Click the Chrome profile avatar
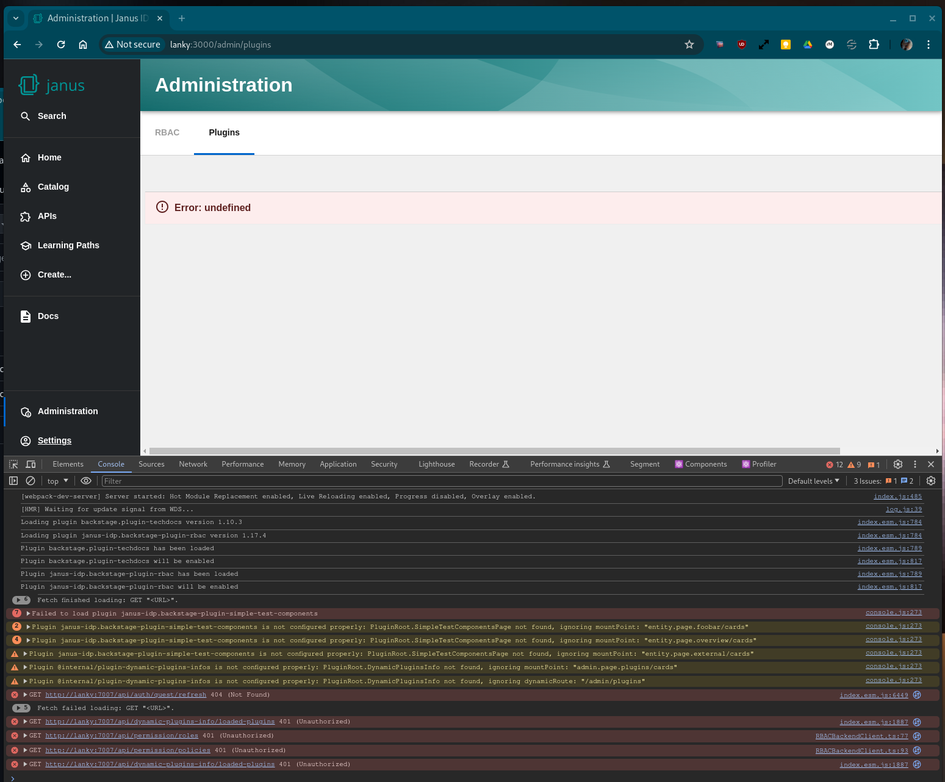This screenshot has height=782, width=945. [907, 45]
